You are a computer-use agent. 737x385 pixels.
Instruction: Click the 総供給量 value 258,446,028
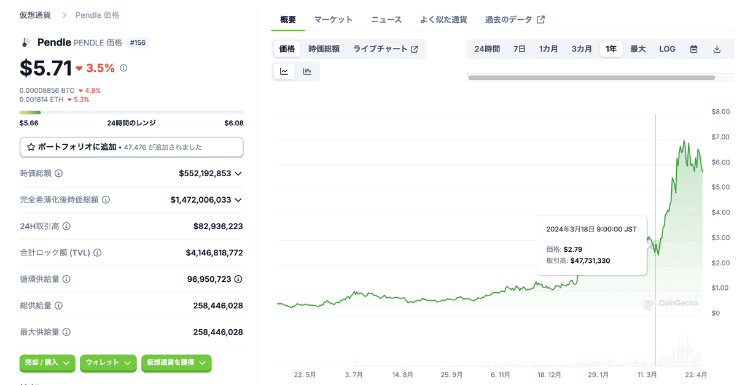pyautogui.click(x=218, y=306)
